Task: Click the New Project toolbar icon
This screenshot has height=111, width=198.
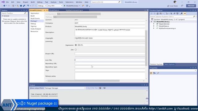Action: coord(13,6)
